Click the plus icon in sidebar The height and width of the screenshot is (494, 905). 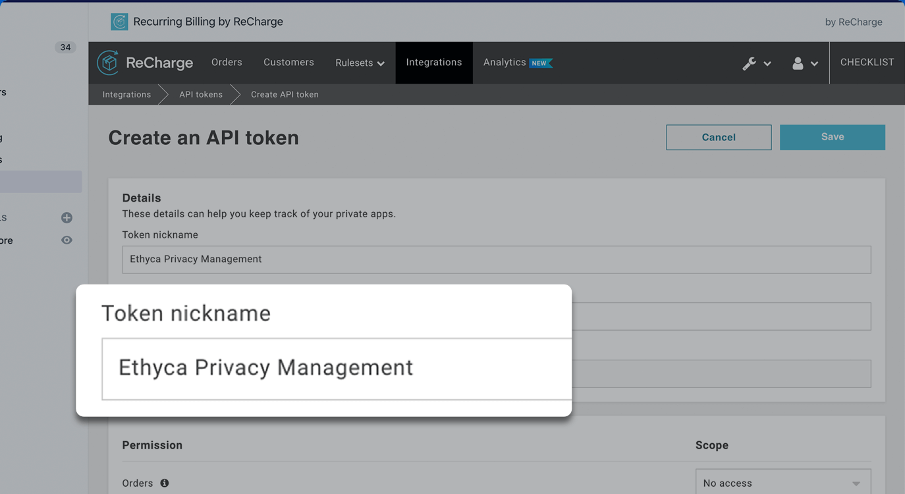[67, 217]
